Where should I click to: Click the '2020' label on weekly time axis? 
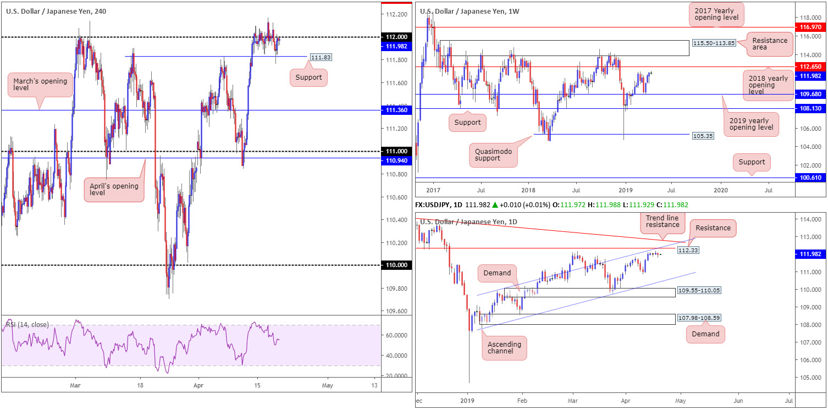720,190
